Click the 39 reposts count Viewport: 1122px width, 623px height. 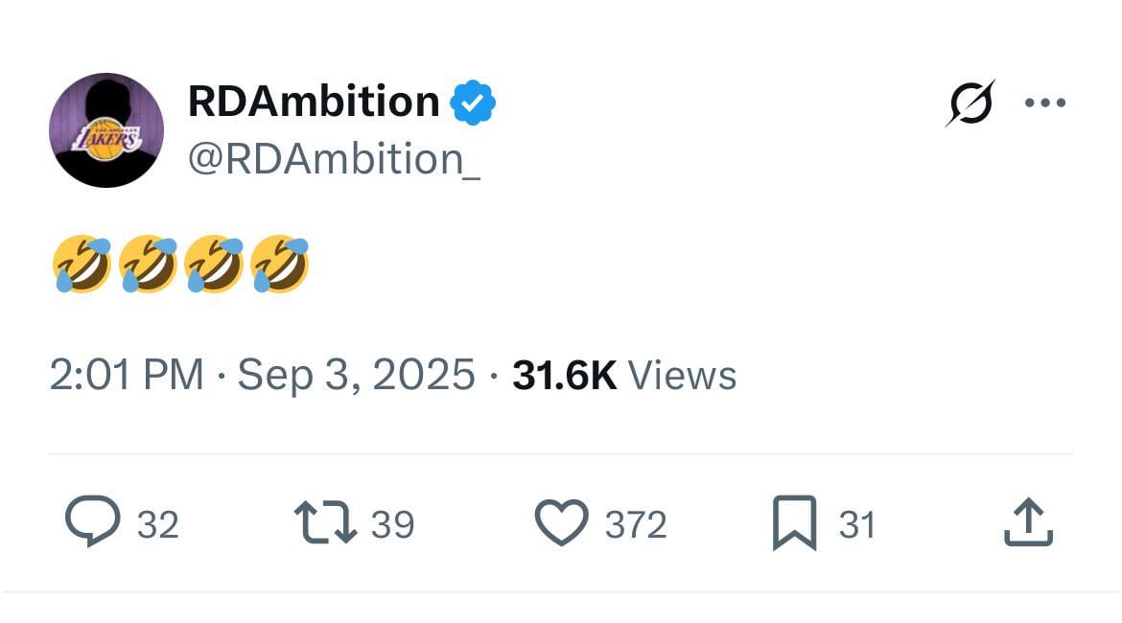(390, 522)
